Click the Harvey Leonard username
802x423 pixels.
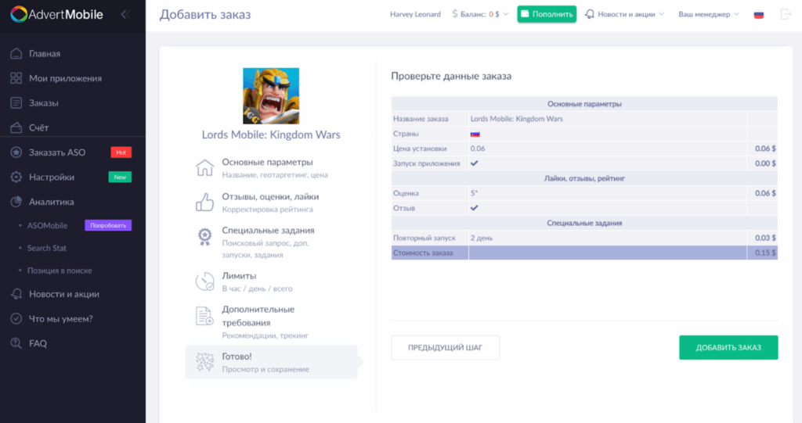415,14
